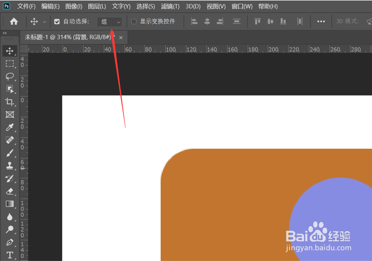The image size is (372, 261).
Task: Align horizontal centers of layers
Action: point(207,22)
